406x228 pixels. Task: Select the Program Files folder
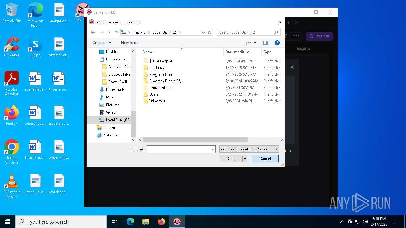click(x=158, y=74)
